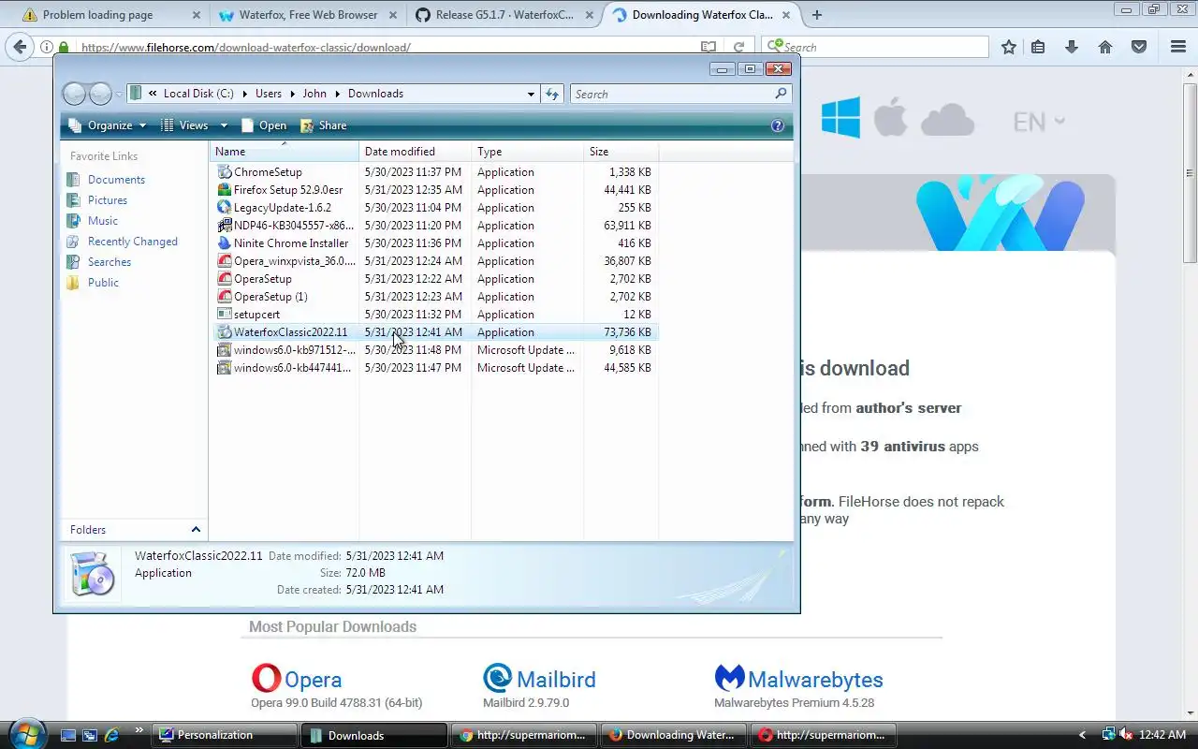Open a new browser tab
Image resolution: width=1198 pixels, height=749 pixels.
[817, 15]
